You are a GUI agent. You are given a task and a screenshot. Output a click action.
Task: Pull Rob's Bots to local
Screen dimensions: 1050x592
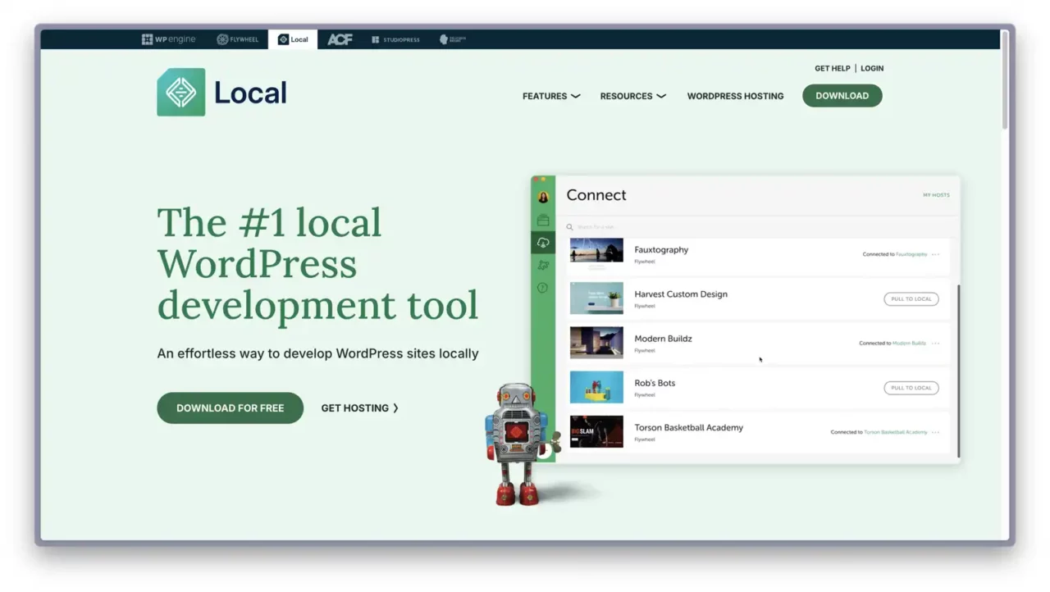click(911, 388)
